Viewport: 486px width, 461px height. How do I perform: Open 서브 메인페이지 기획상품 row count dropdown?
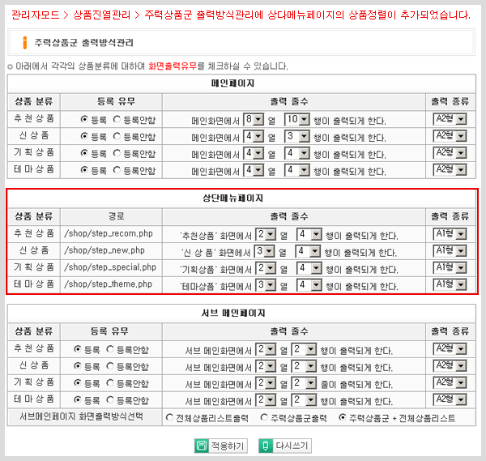click(x=303, y=382)
